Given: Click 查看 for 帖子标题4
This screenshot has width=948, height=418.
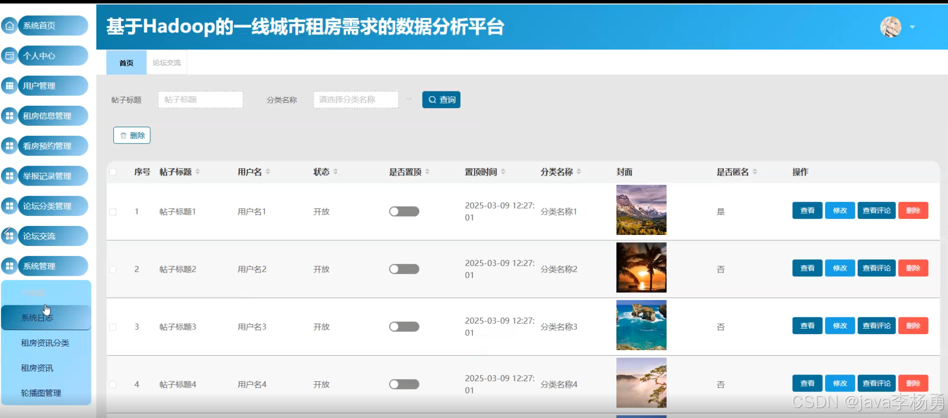Looking at the screenshot, I should pyautogui.click(x=808, y=383).
